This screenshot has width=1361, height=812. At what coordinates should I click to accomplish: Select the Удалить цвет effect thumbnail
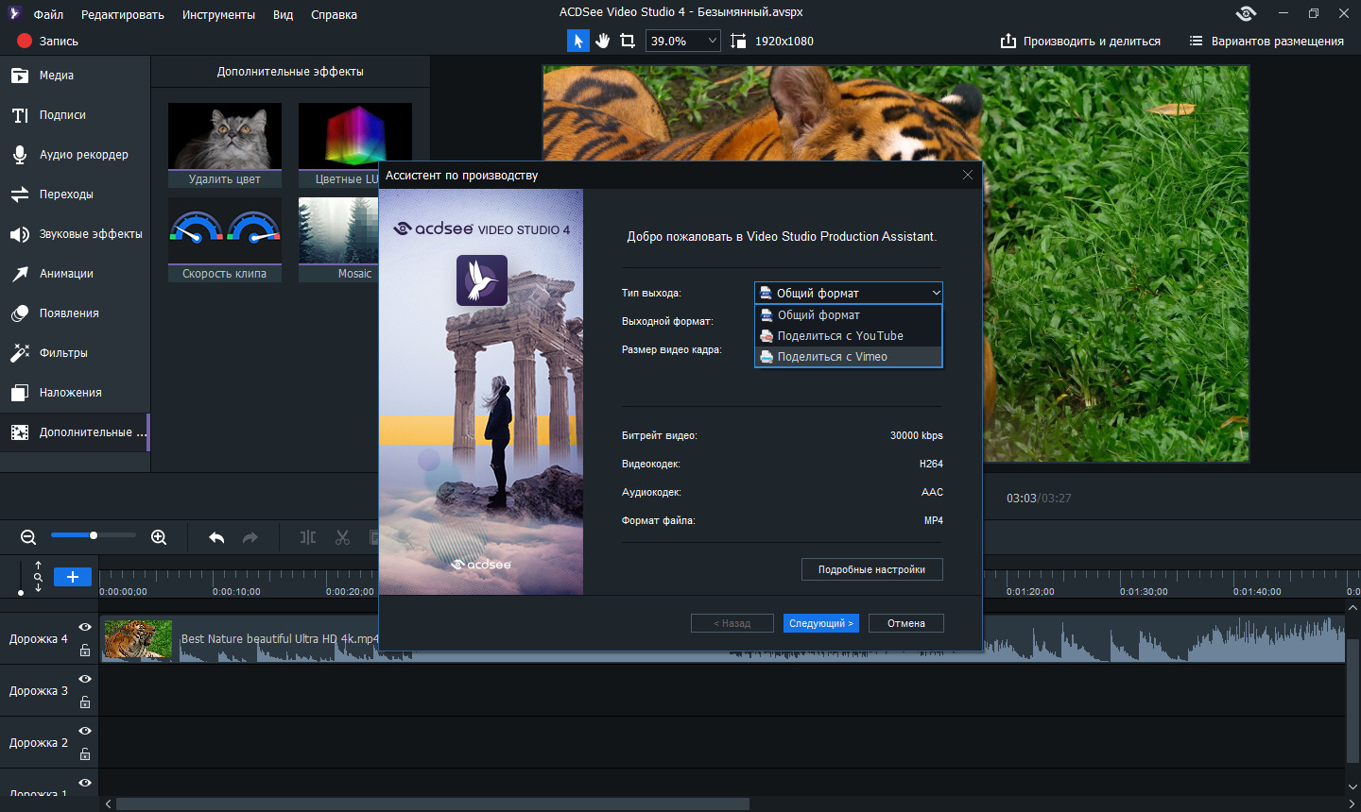pos(225,145)
